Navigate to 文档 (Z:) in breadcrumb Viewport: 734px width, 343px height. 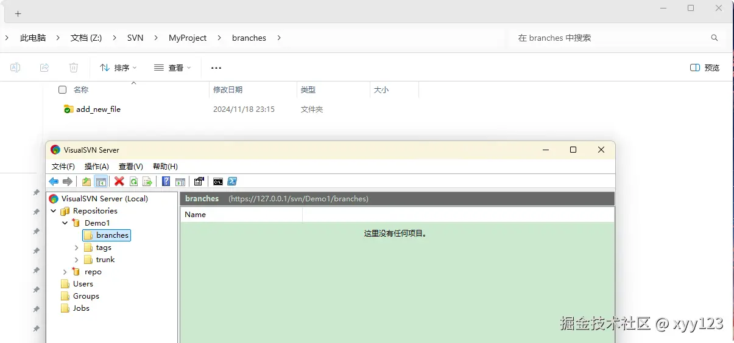click(86, 38)
